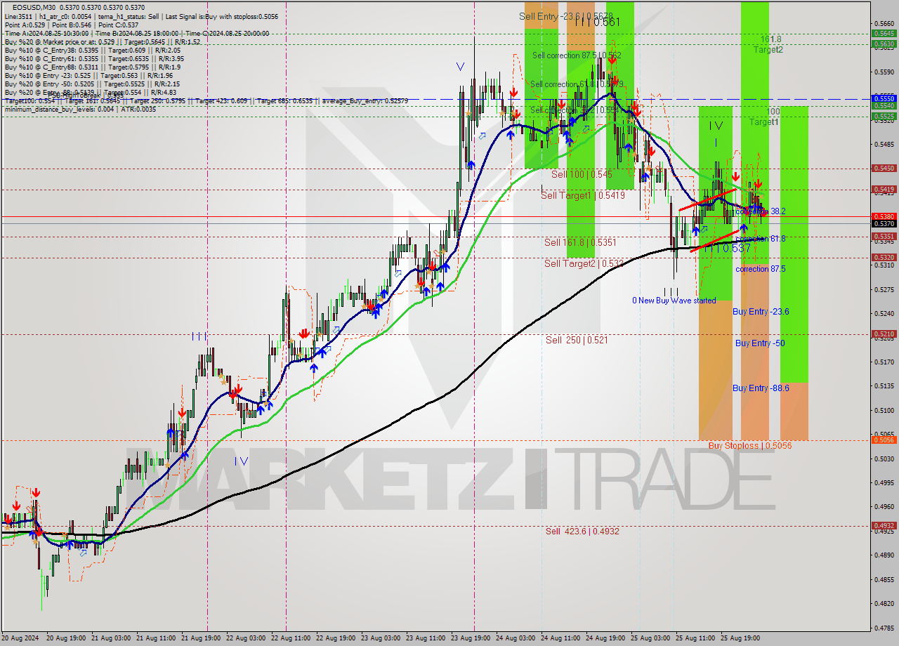Click the red 0.5320 price tag
This screenshot has width=899, height=646.
click(883, 258)
